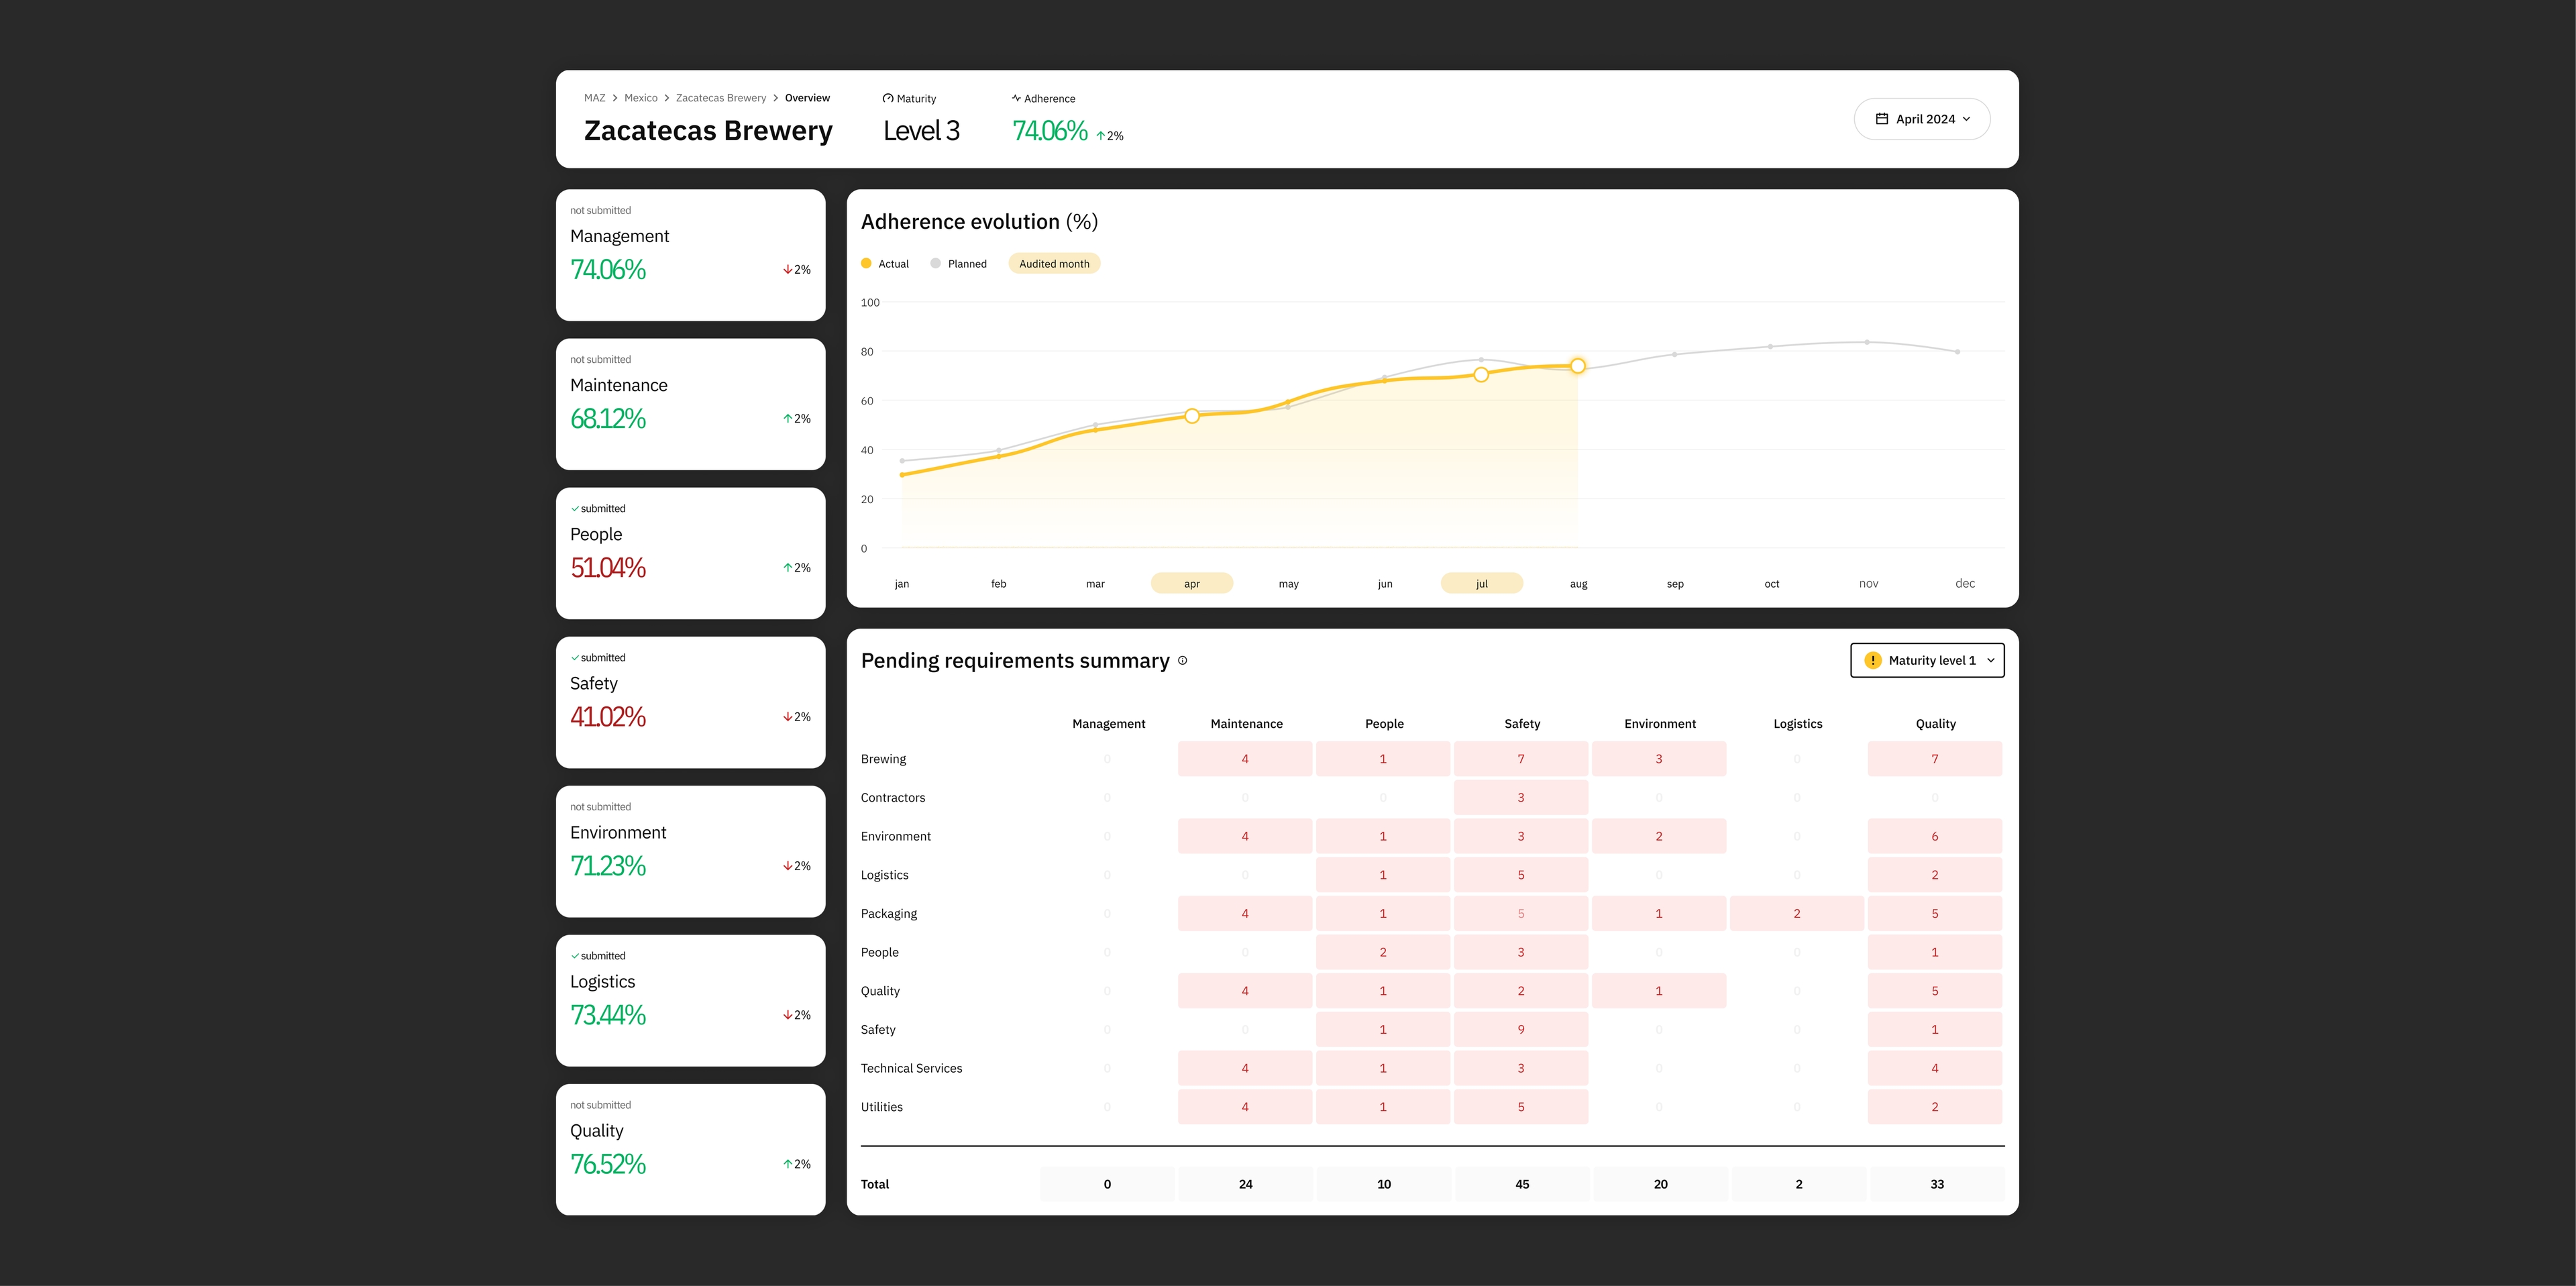Click the Adherence pulse icon in header
The image size is (2576, 1286).
1016,99
